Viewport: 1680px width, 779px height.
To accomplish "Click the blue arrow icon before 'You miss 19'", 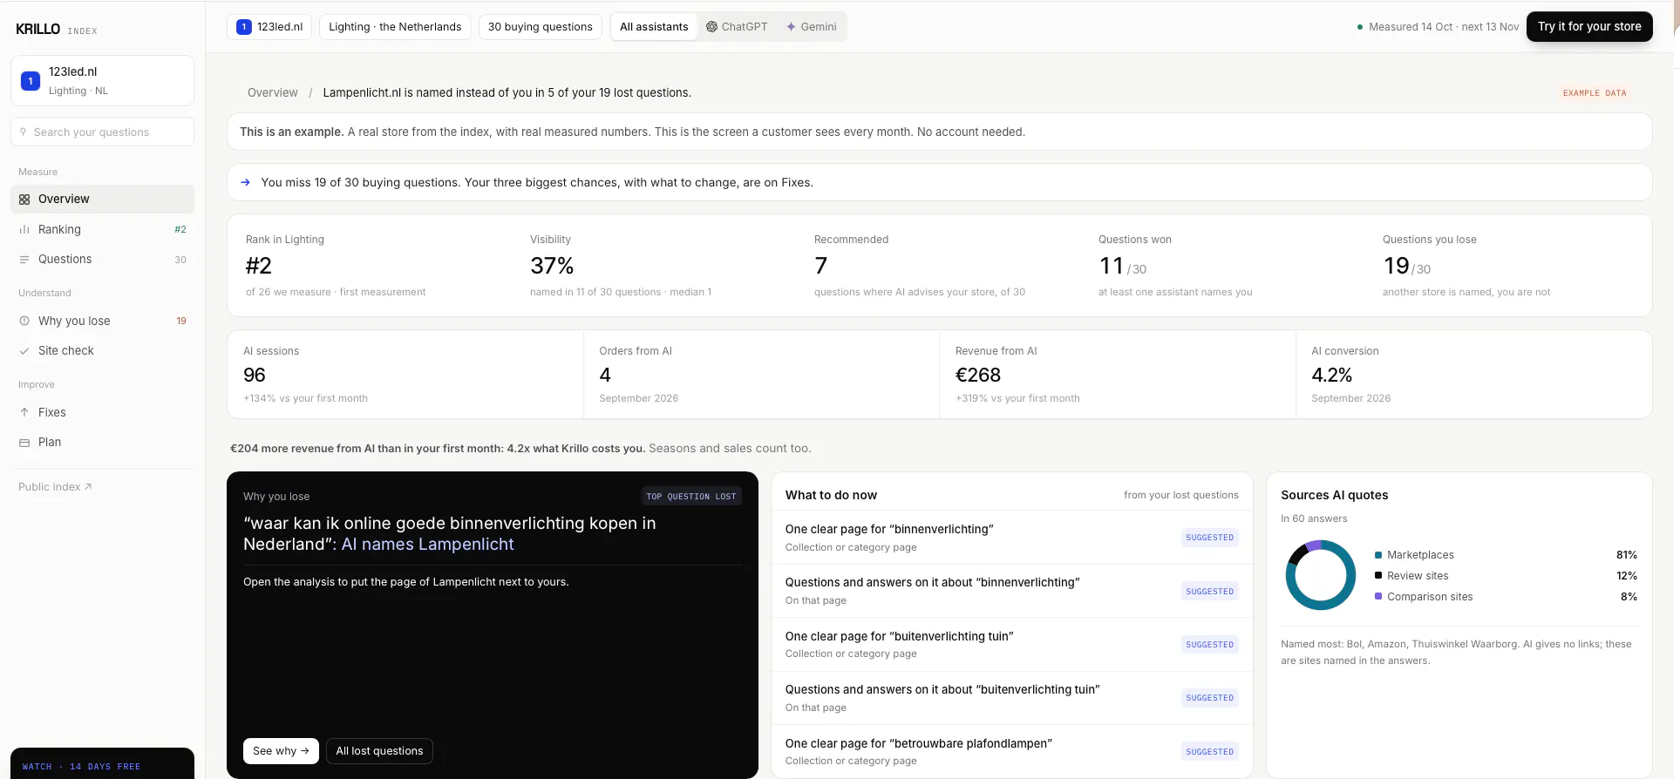I will (246, 182).
